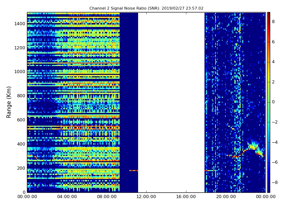Click the 'Range (Km)' y-axis label
This screenshot has height=213, width=284.
click(9, 102)
